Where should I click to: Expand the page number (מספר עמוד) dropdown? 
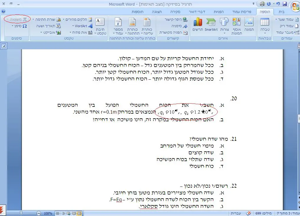point(118,26)
